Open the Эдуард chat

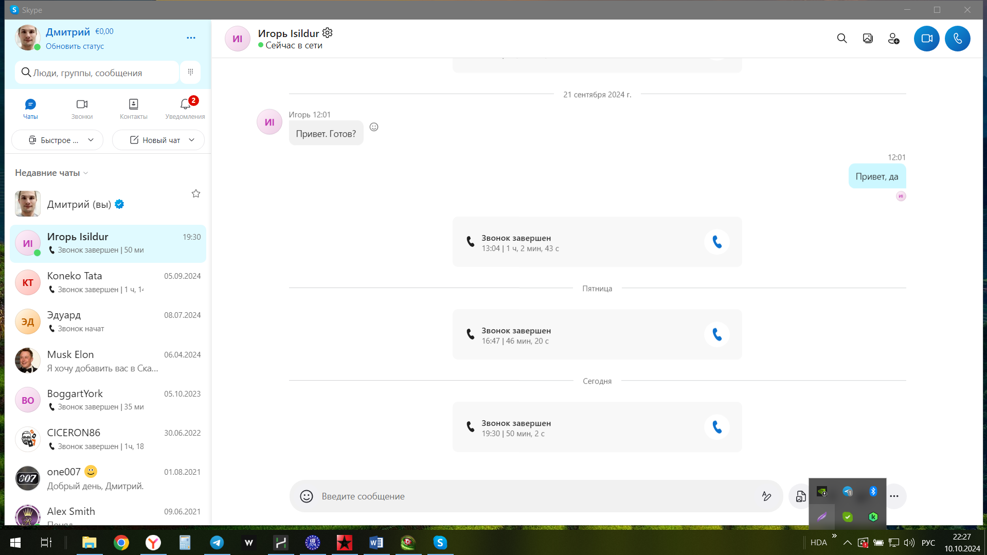[108, 321]
